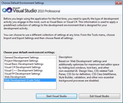Select General Development Settings
Viewport: 123px width, 103px height.
(x=22, y=58)
